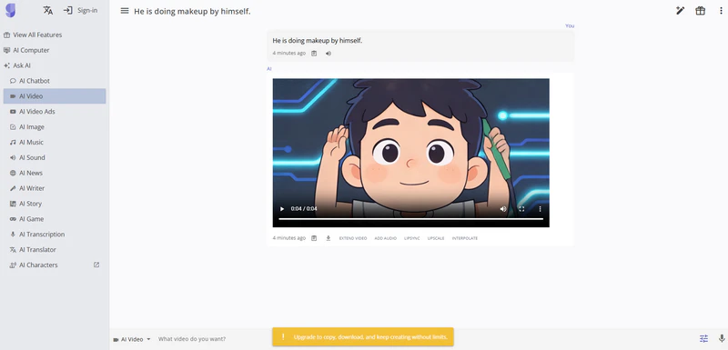Viewport: 728px width, 350px height.
Task: Open the language translate icon
Action: [48, 10]
